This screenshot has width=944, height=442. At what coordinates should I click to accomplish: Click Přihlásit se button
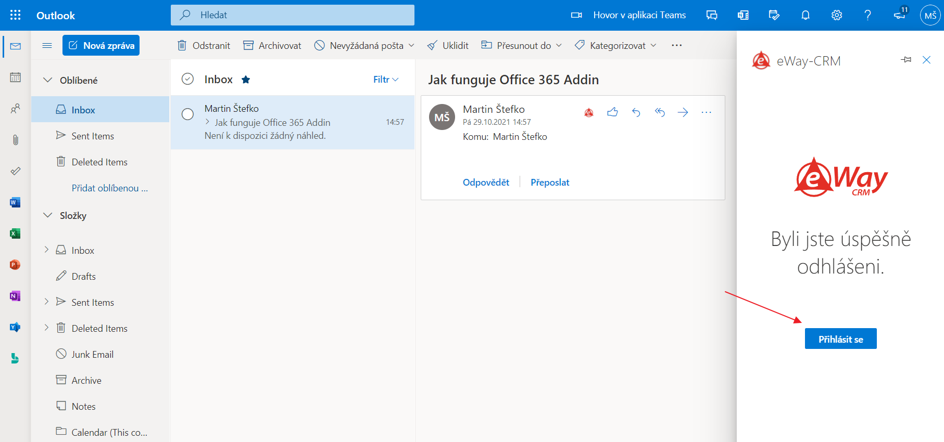[x=840, y=339]
